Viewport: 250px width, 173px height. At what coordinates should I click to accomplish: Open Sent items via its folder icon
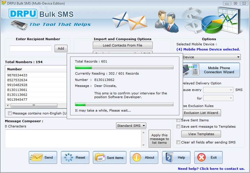(x=100, y=158)
